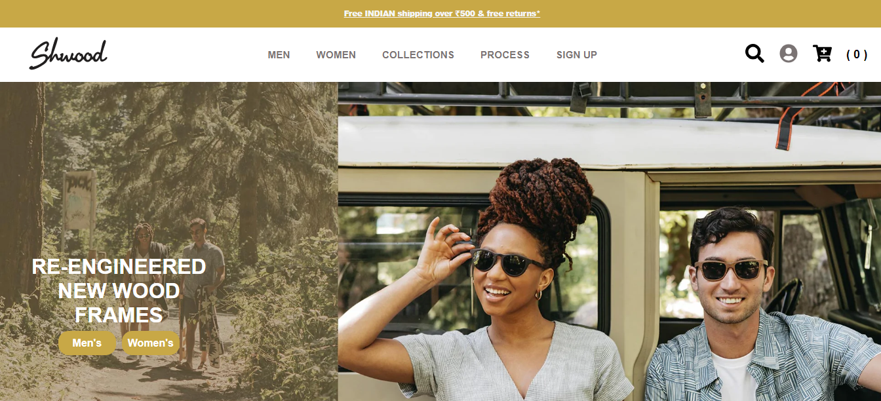
Task: Shop the Men's frames button
Action: pyautogui.click(x=87, y=343)
